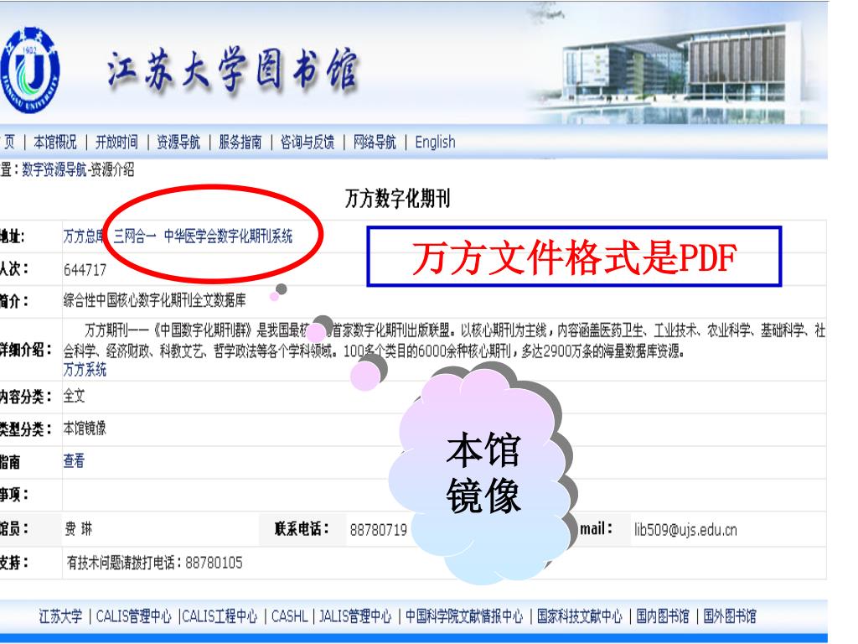Open the 三网合一 link
Viewport: 858px width, 644px height.
point(135,236)
